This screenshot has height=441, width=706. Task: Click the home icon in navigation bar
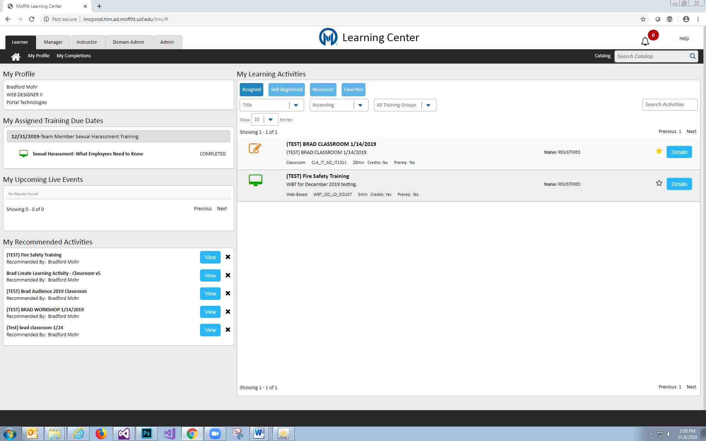click(x=15, y=57)
